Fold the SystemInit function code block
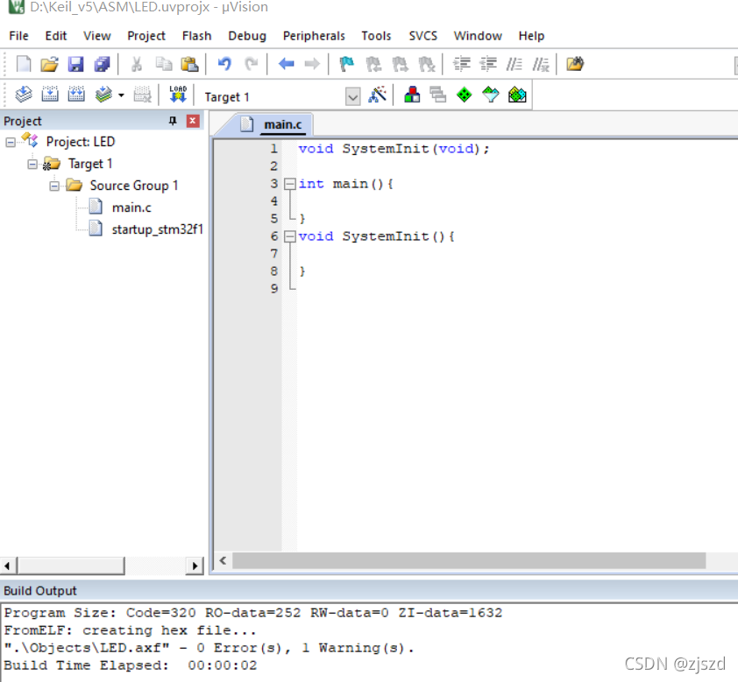The width and height of the screenshot is (738, 682). (x=290, y=236)
